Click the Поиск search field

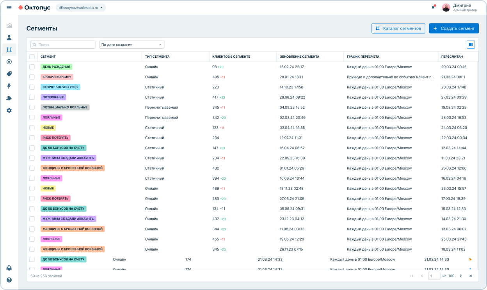tap(63, 44)
